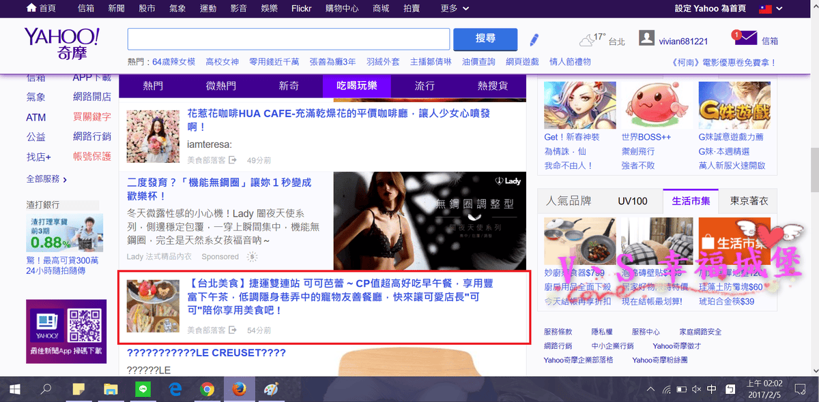Open Firefox from the taskbar

239,389
